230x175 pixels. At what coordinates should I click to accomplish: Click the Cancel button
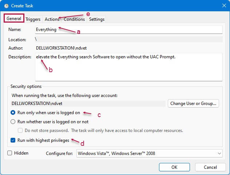click(x=210, y=167)
